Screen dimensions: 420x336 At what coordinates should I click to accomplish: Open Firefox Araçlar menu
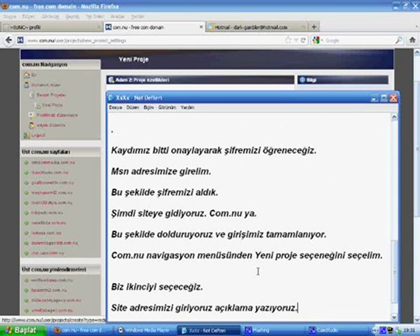(x=117, y=17)
